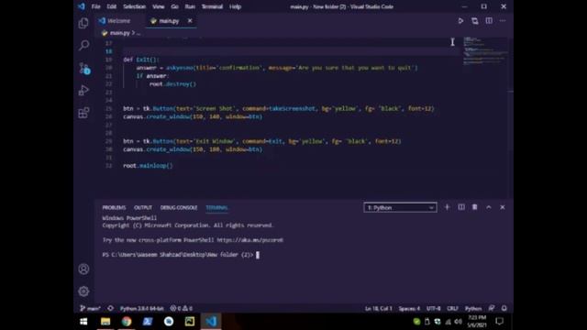Open the Terminal menu
The height and width of the screenshot is (330, 587).
click(212, 6)
